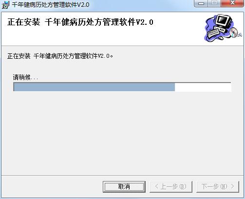Click the bold 正在安装 heading in the banner
This screenshot has width=245, height=199.
point(24,22)
